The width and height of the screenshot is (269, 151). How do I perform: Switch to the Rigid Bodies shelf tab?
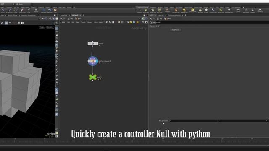179,7
